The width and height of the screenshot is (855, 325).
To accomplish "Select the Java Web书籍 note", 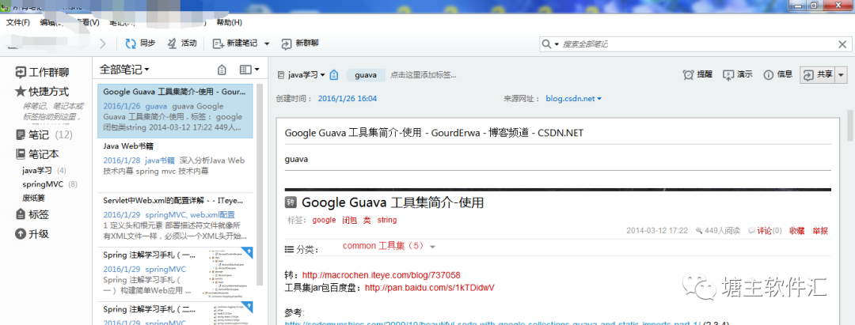I will pyautogui.click(x=175, y=165).
